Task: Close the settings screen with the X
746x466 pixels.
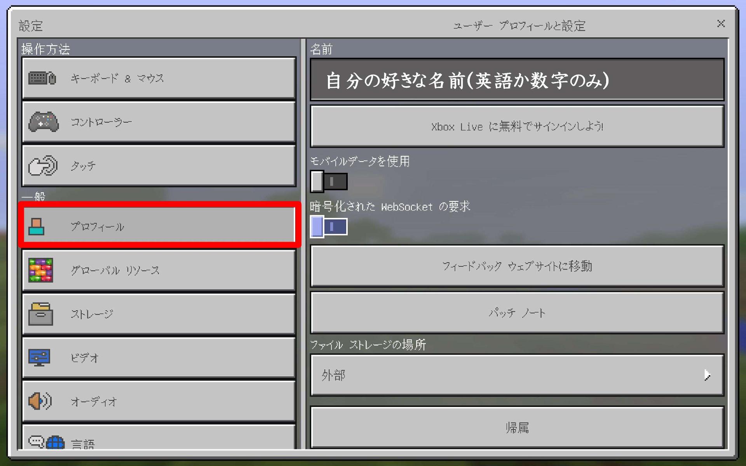Action: (721, 24)
